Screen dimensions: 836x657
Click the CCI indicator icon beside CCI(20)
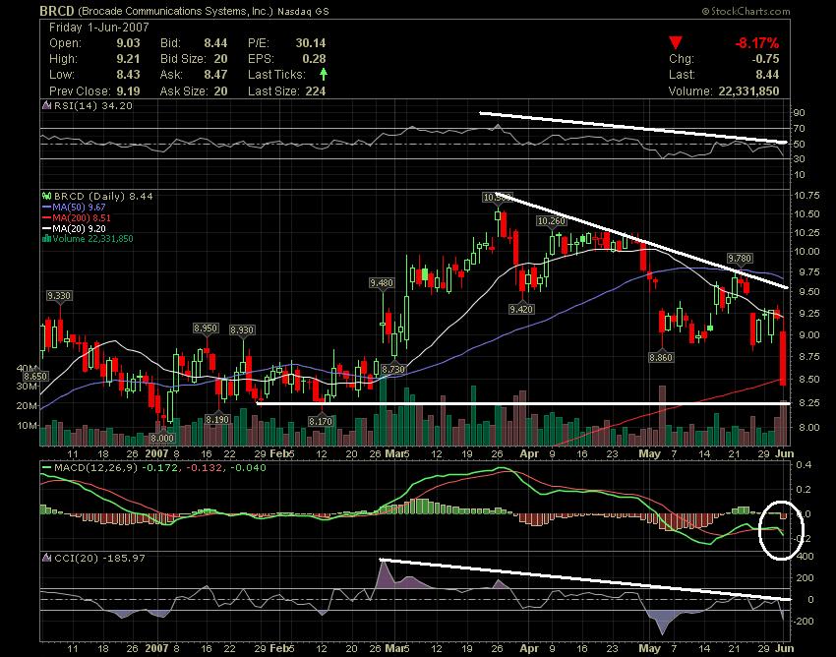(47, 558)
